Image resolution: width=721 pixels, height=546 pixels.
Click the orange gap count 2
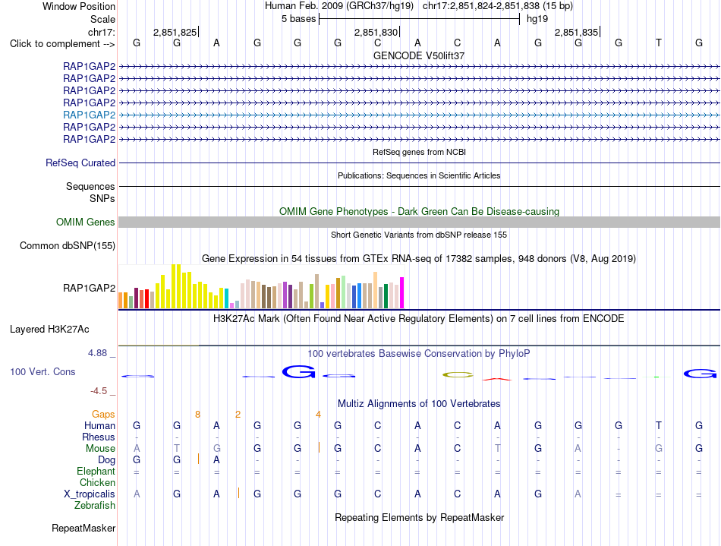(238, 415)
